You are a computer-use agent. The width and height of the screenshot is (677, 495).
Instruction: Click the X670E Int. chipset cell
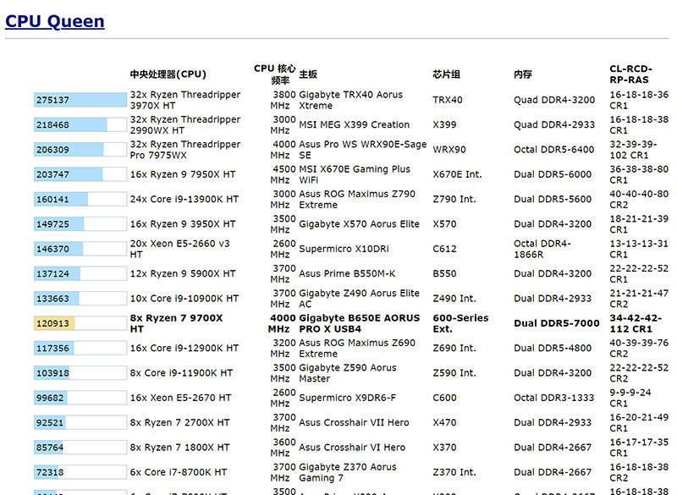456,174
